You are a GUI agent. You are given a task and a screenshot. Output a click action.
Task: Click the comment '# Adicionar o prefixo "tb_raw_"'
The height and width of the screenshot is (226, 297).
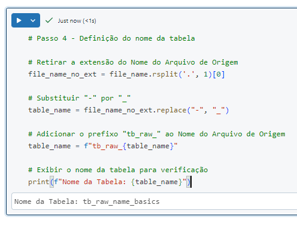157,134
